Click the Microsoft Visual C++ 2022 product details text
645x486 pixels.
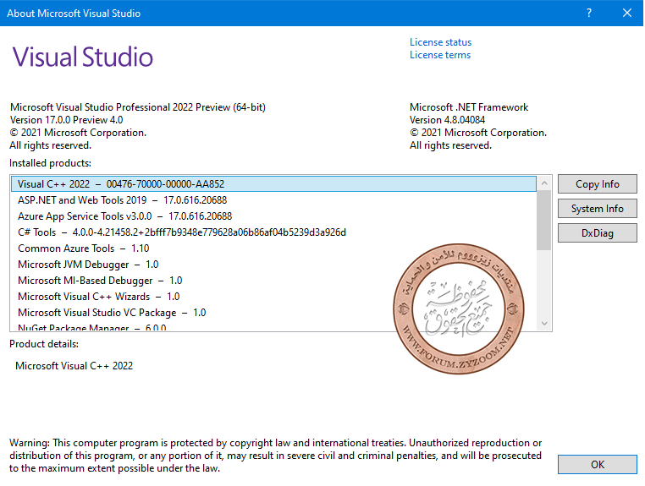[x=74, y=366]
